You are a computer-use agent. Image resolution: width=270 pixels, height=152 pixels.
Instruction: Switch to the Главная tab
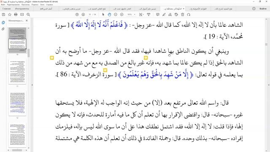tap(7, 8)
